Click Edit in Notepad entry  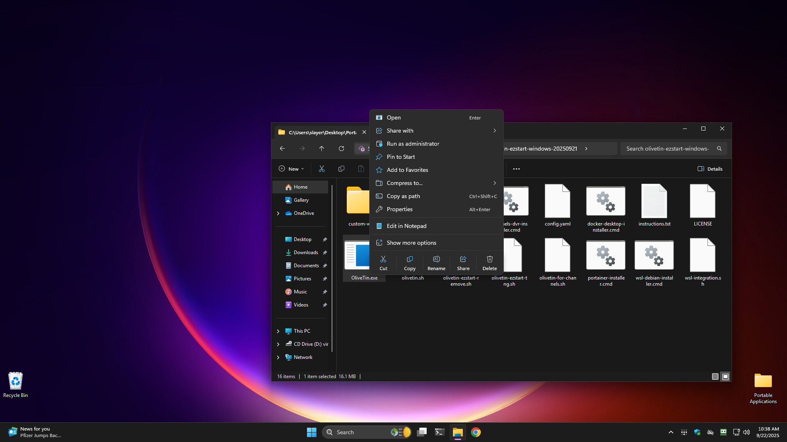[406, 226]
